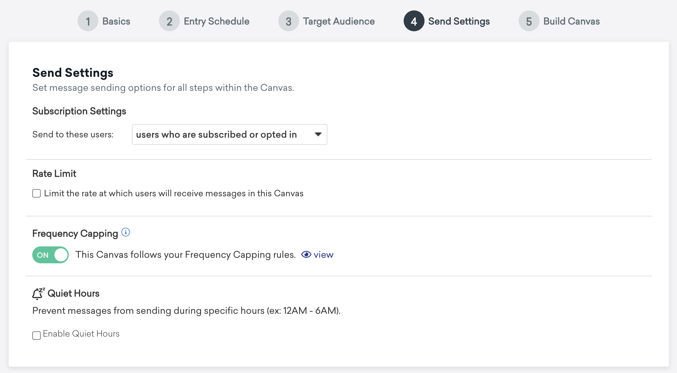Click the Send Settings step label
Screen dimensions: 677x373
tap(459, 21)
